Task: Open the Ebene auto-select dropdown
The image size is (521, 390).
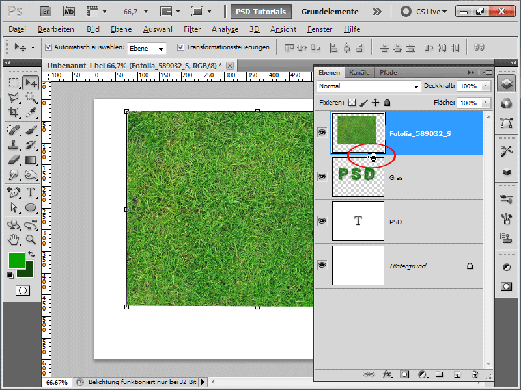Action: pos(147,48)
